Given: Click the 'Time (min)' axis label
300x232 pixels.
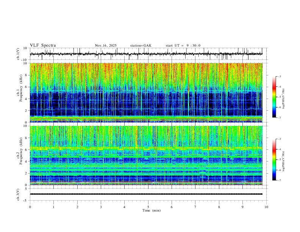Looking at the screenshot, I should pyautogui.click(x=152, y=210).
